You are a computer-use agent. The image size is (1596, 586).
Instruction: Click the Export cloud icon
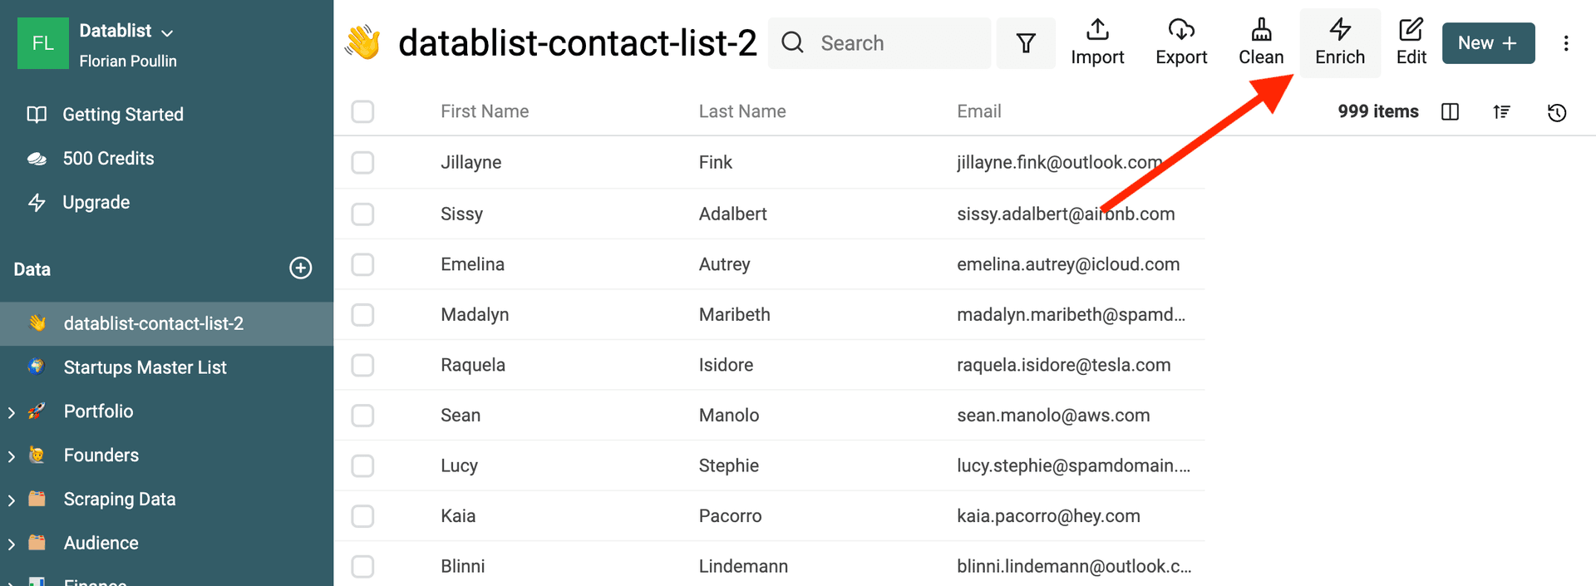(x=1180, y=31)
